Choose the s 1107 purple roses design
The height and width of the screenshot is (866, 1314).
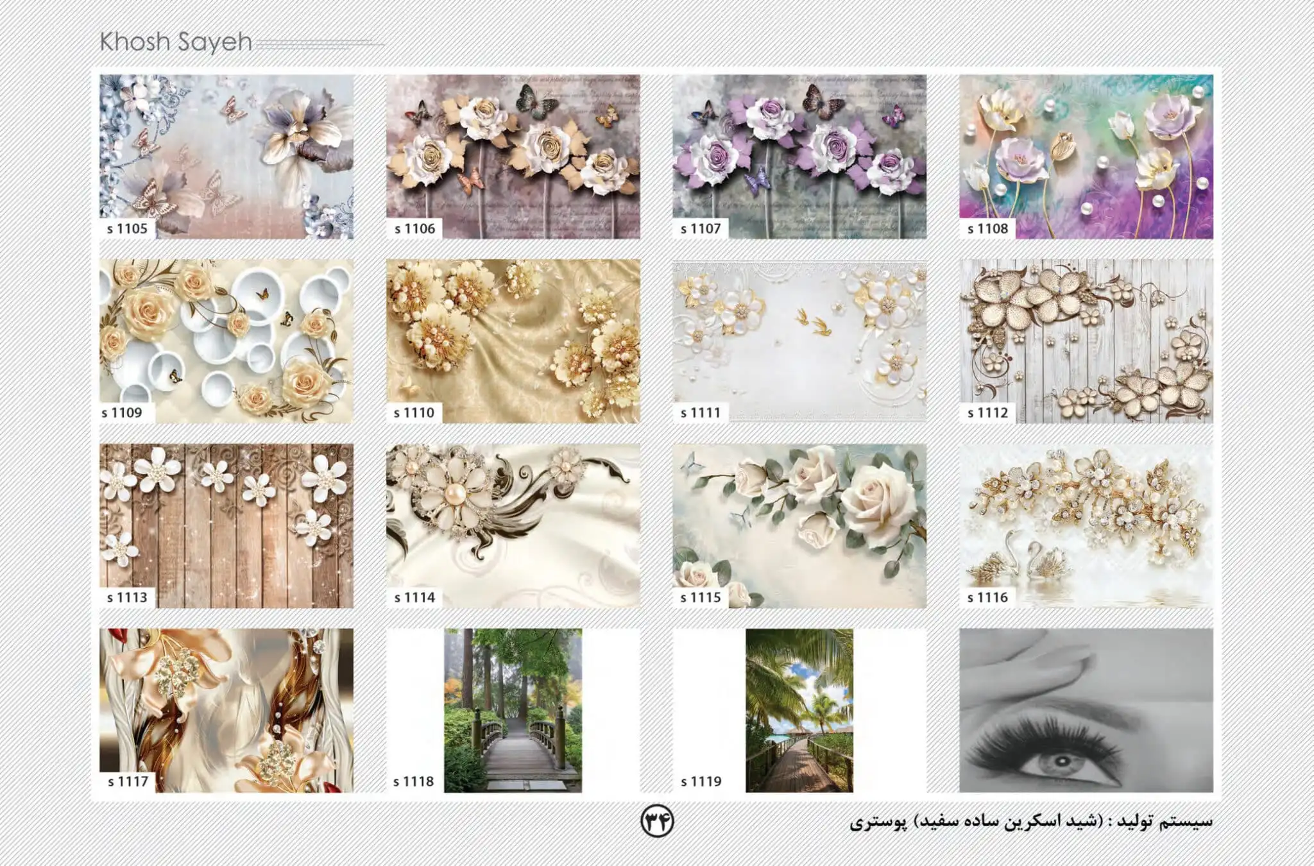[x=799, y=157]
